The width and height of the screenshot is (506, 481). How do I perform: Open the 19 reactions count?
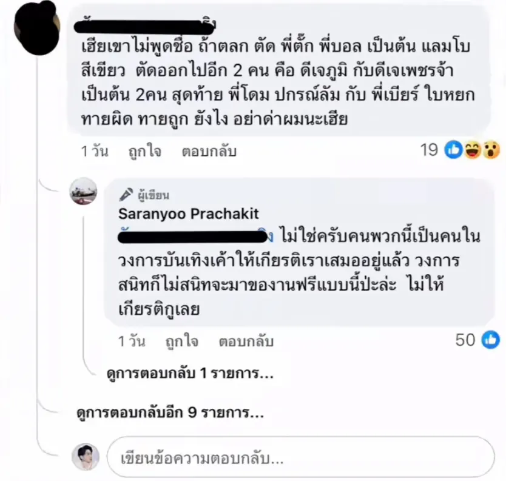(429, 150)
